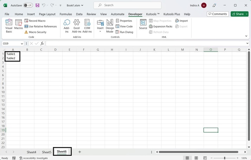This screenshot has width=251, height=160.
Task: Open Macro Security settings
Action: tap(35, 32)
